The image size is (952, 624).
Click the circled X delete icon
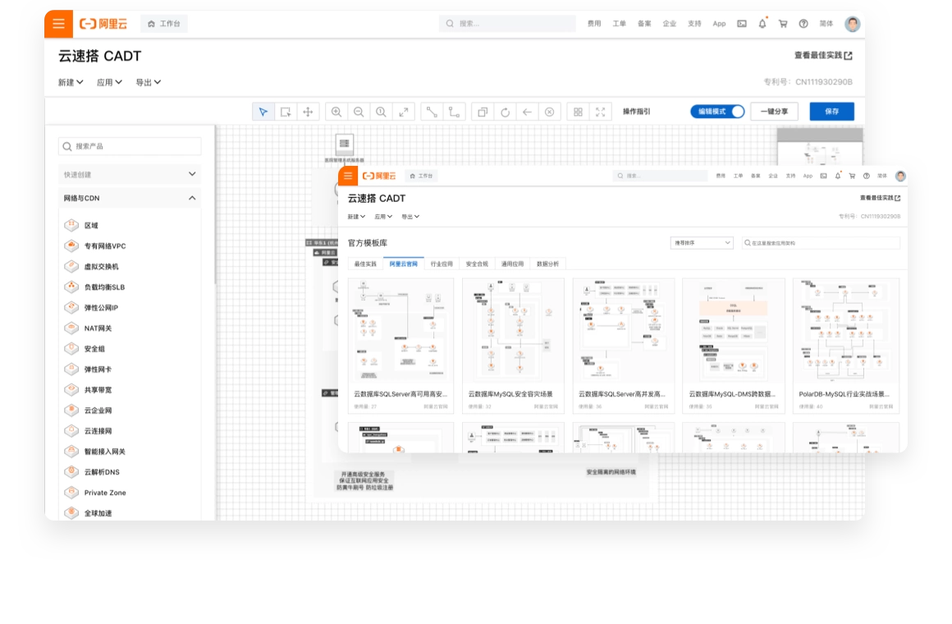pyautogui.click(x=550, y=112)
